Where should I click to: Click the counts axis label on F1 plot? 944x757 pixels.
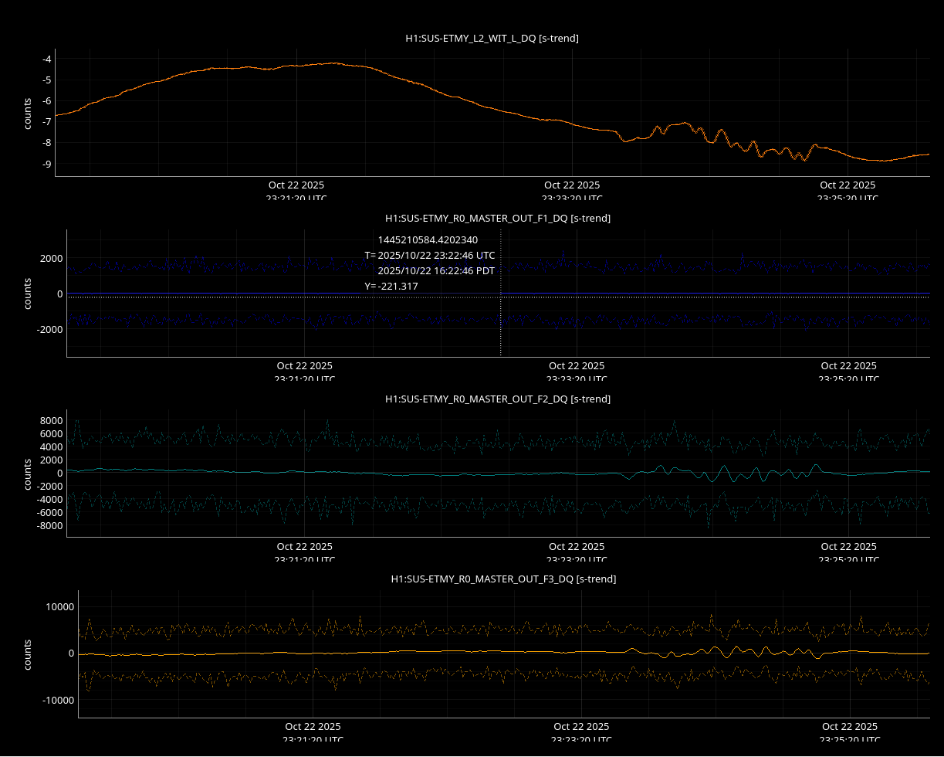pos(27,294)
